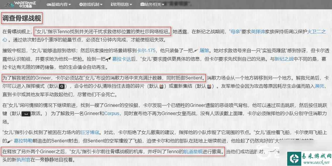
Task: Click the 屠煞 weapon icon
Action: pyautogui.click(x=196, y=51)
